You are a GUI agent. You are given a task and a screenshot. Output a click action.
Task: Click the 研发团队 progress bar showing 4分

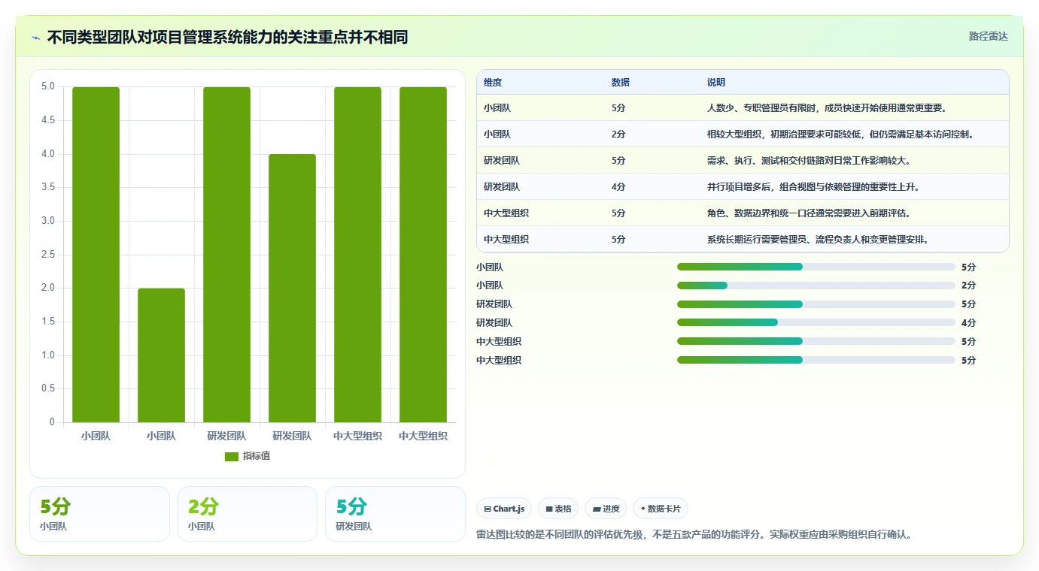point(816,322)
